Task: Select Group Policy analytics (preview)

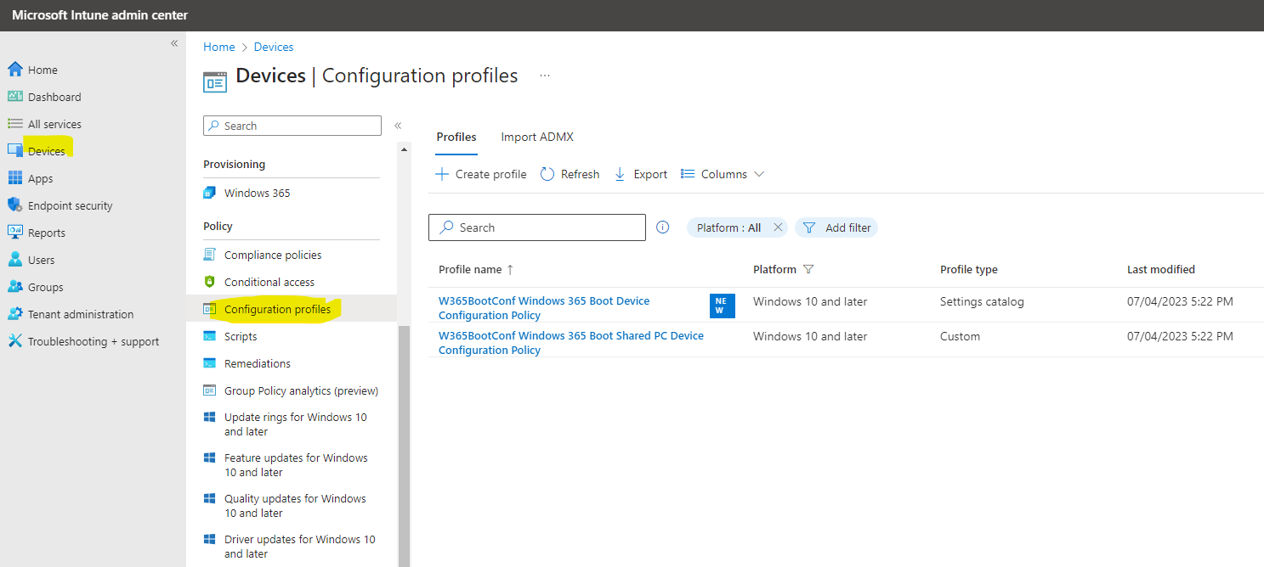Action: point(301,390)
